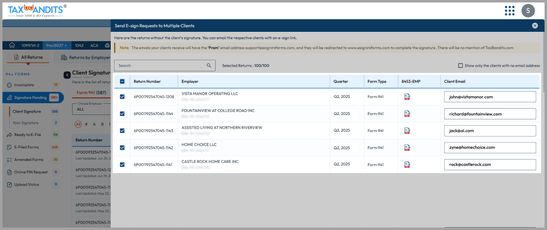Toggle the select-all checkbox in table header
This screenshot has height=230, width=547.
pyautogui.click(x=122, y=82)
